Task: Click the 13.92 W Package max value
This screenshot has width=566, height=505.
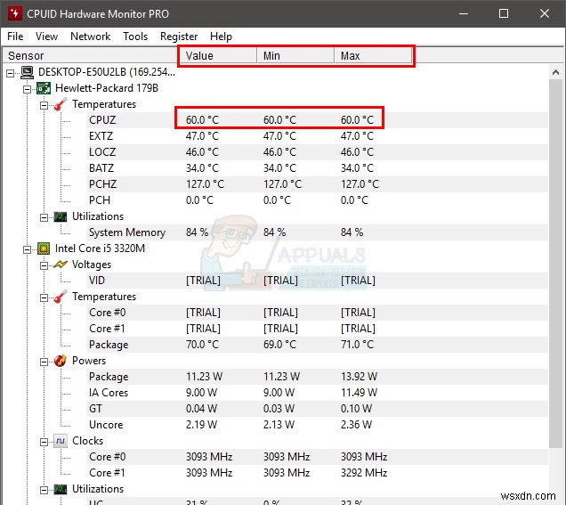Action: click(x=359, y=377)
